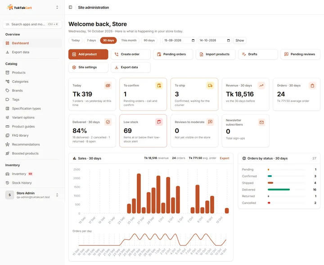Click Import products

(216, 54)
